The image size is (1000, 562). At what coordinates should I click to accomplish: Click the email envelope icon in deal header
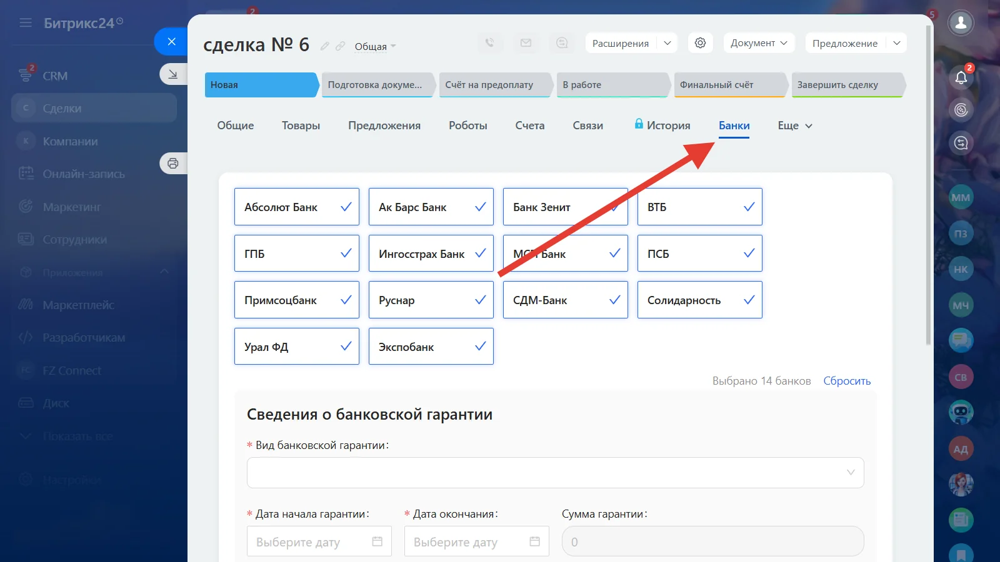(526, 43)
